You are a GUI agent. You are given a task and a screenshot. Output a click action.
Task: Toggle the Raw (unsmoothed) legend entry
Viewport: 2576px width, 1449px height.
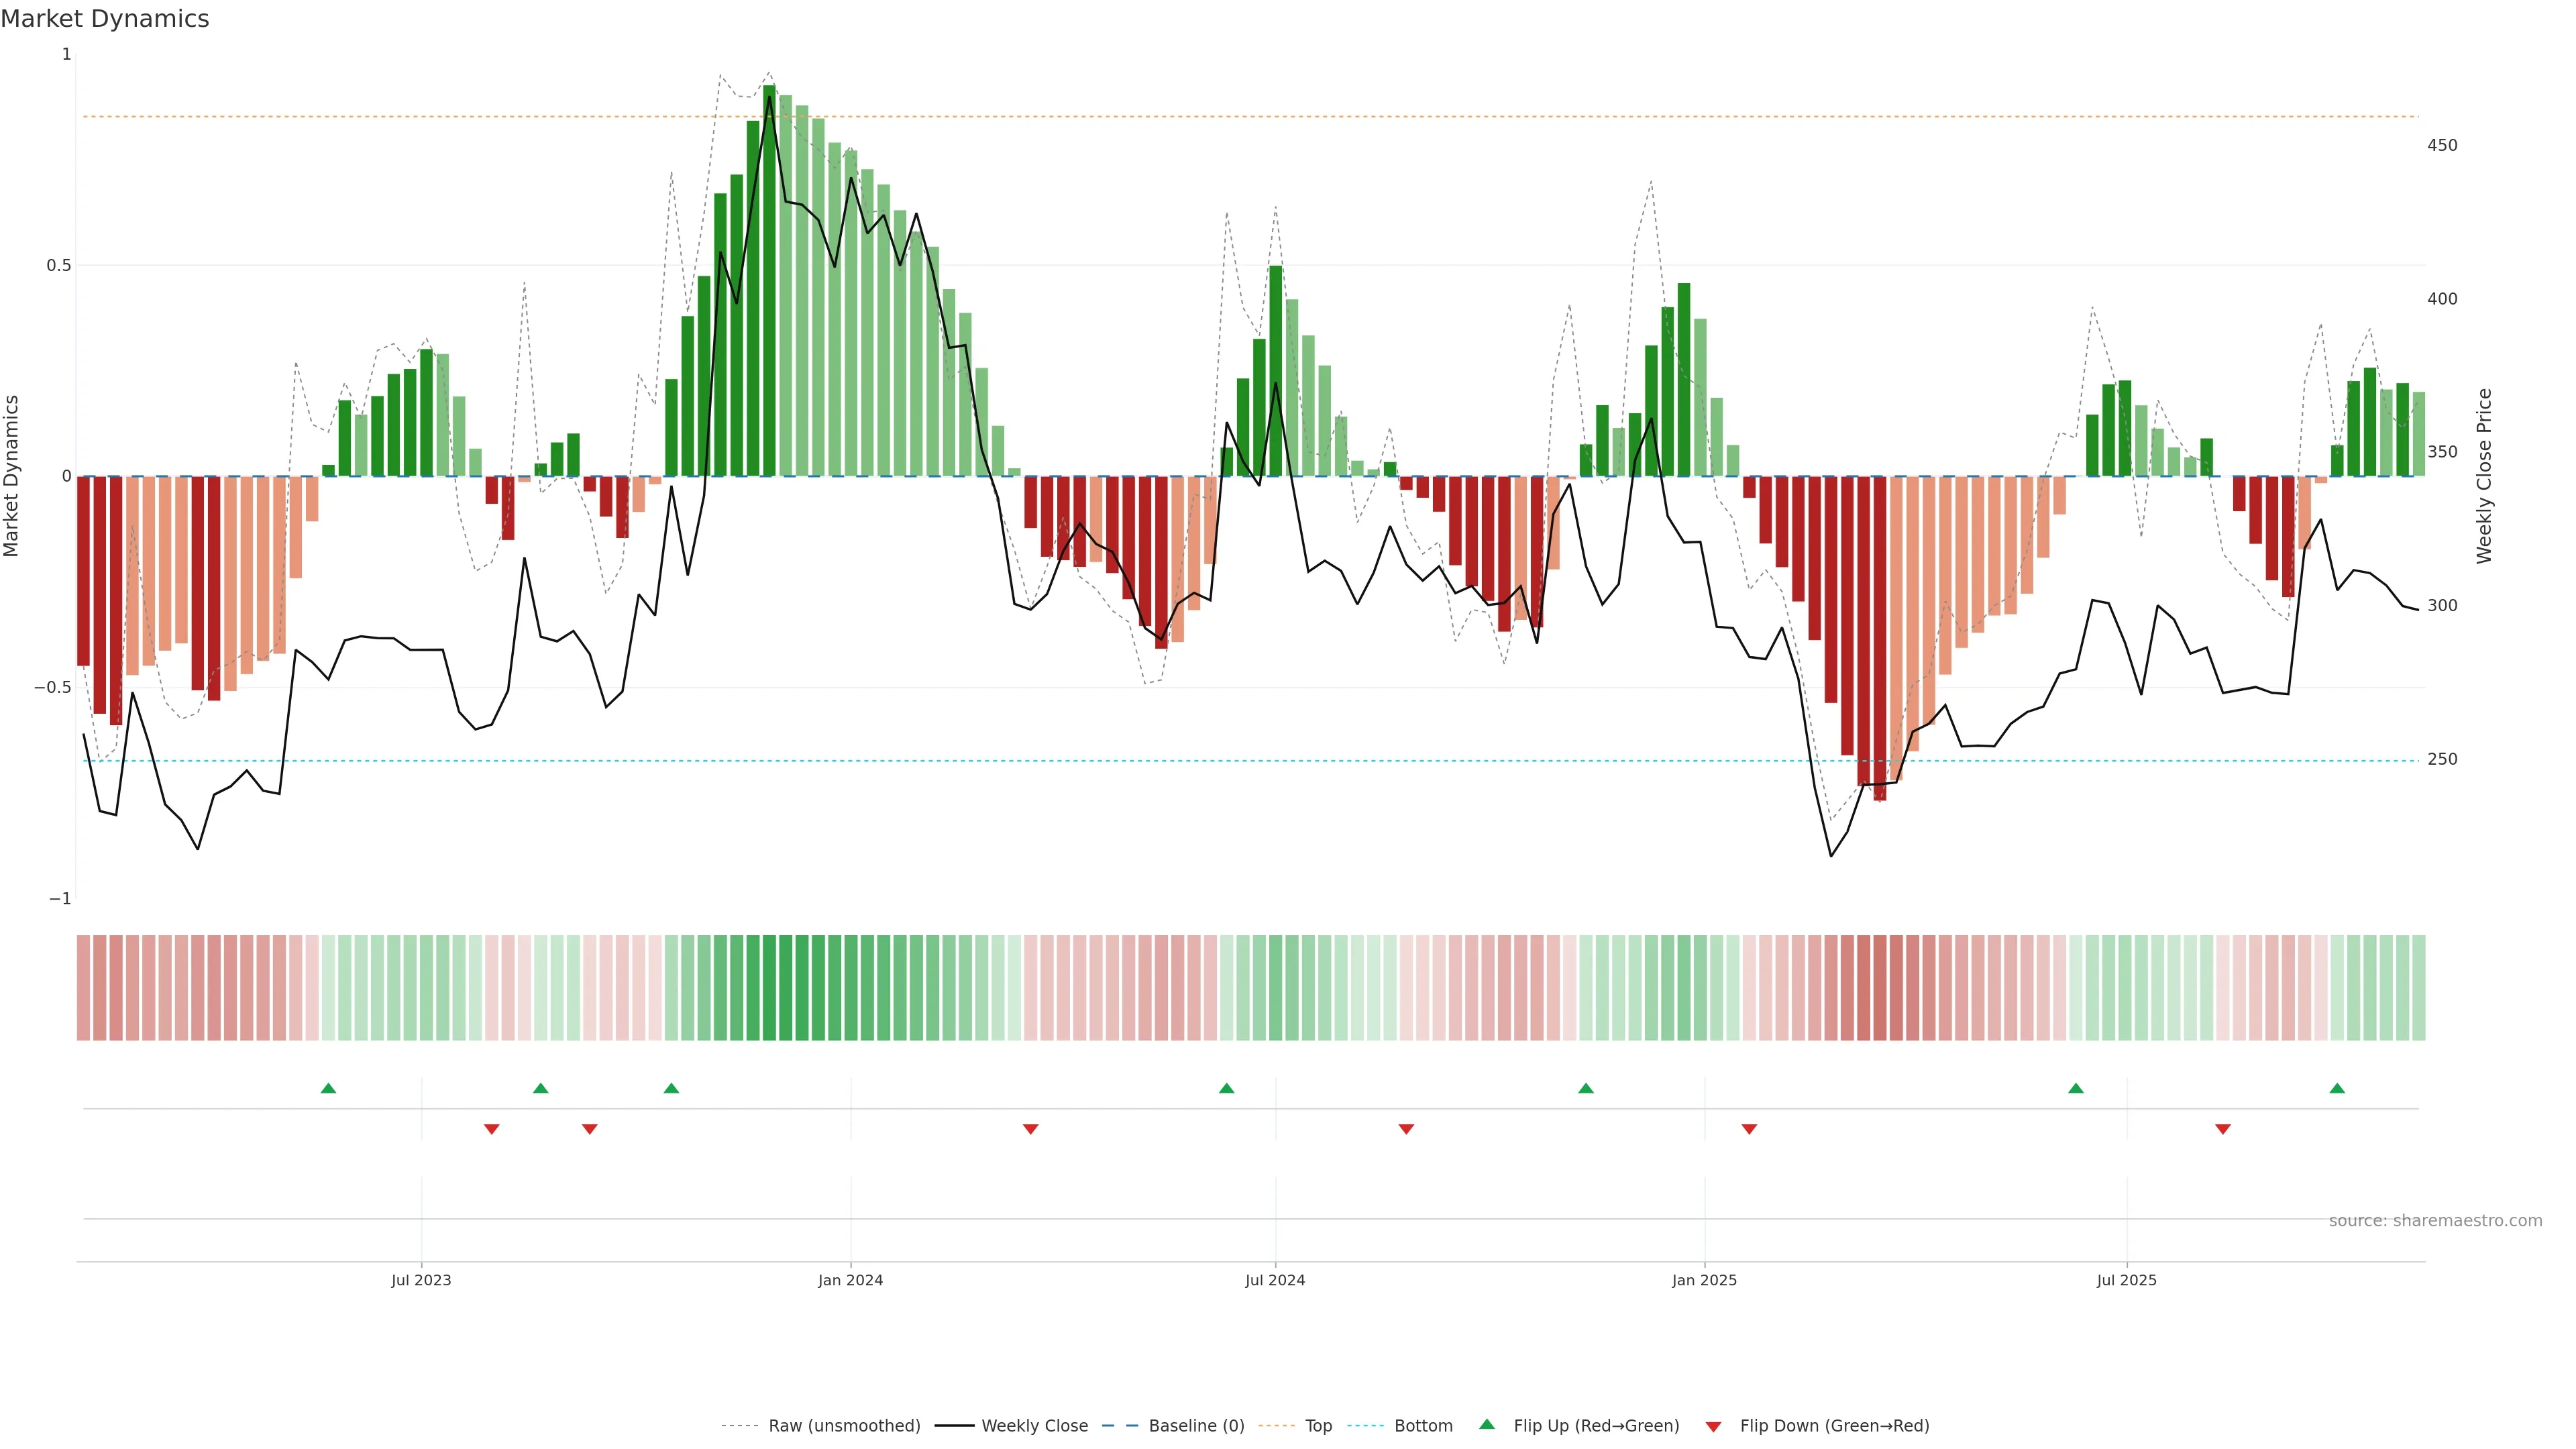click(844, 1426)
